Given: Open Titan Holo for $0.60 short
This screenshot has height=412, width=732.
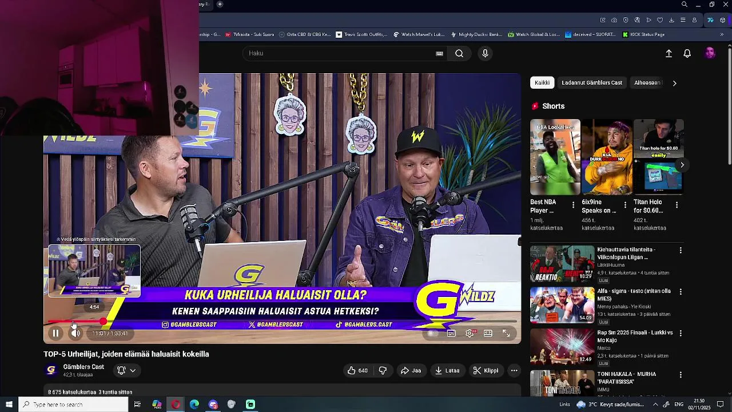Looking at the screenshot, I should point(658,157).
